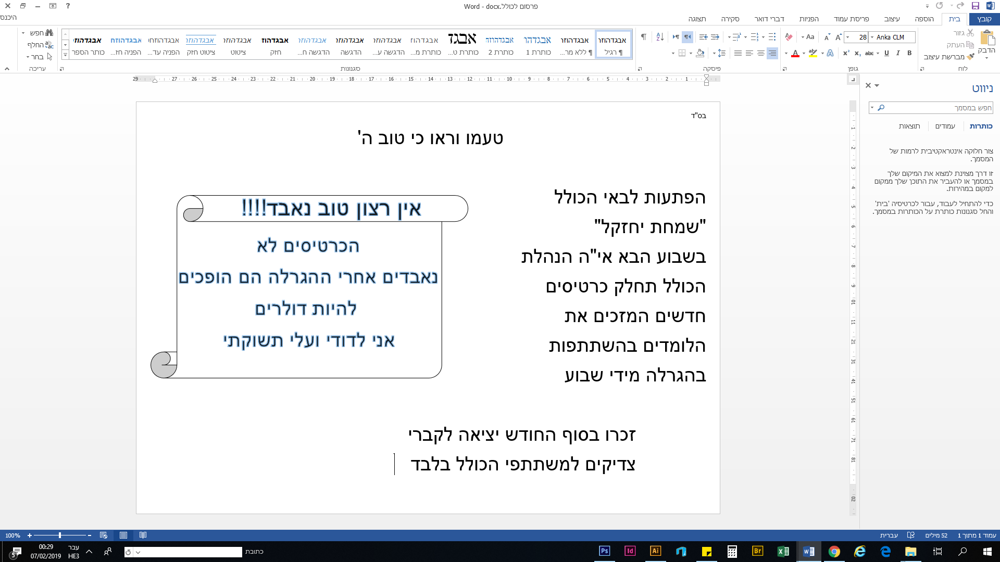Toggle italic formatting

tap(898, 53)
